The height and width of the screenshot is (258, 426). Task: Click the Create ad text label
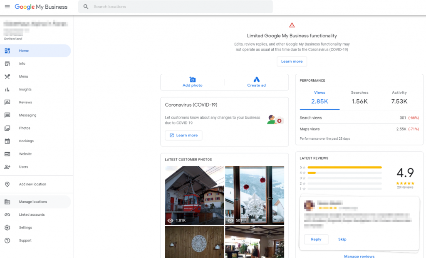pyautogui.click(x=256, y=85)
